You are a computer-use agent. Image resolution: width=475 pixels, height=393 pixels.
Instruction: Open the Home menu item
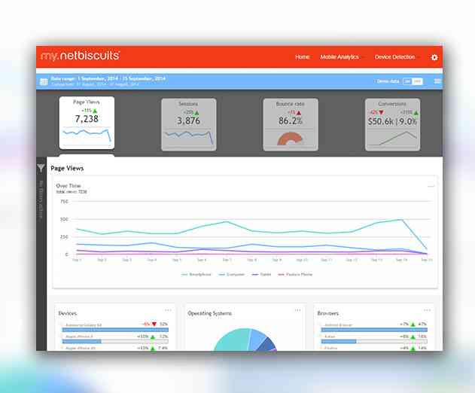tap(302, 57)
